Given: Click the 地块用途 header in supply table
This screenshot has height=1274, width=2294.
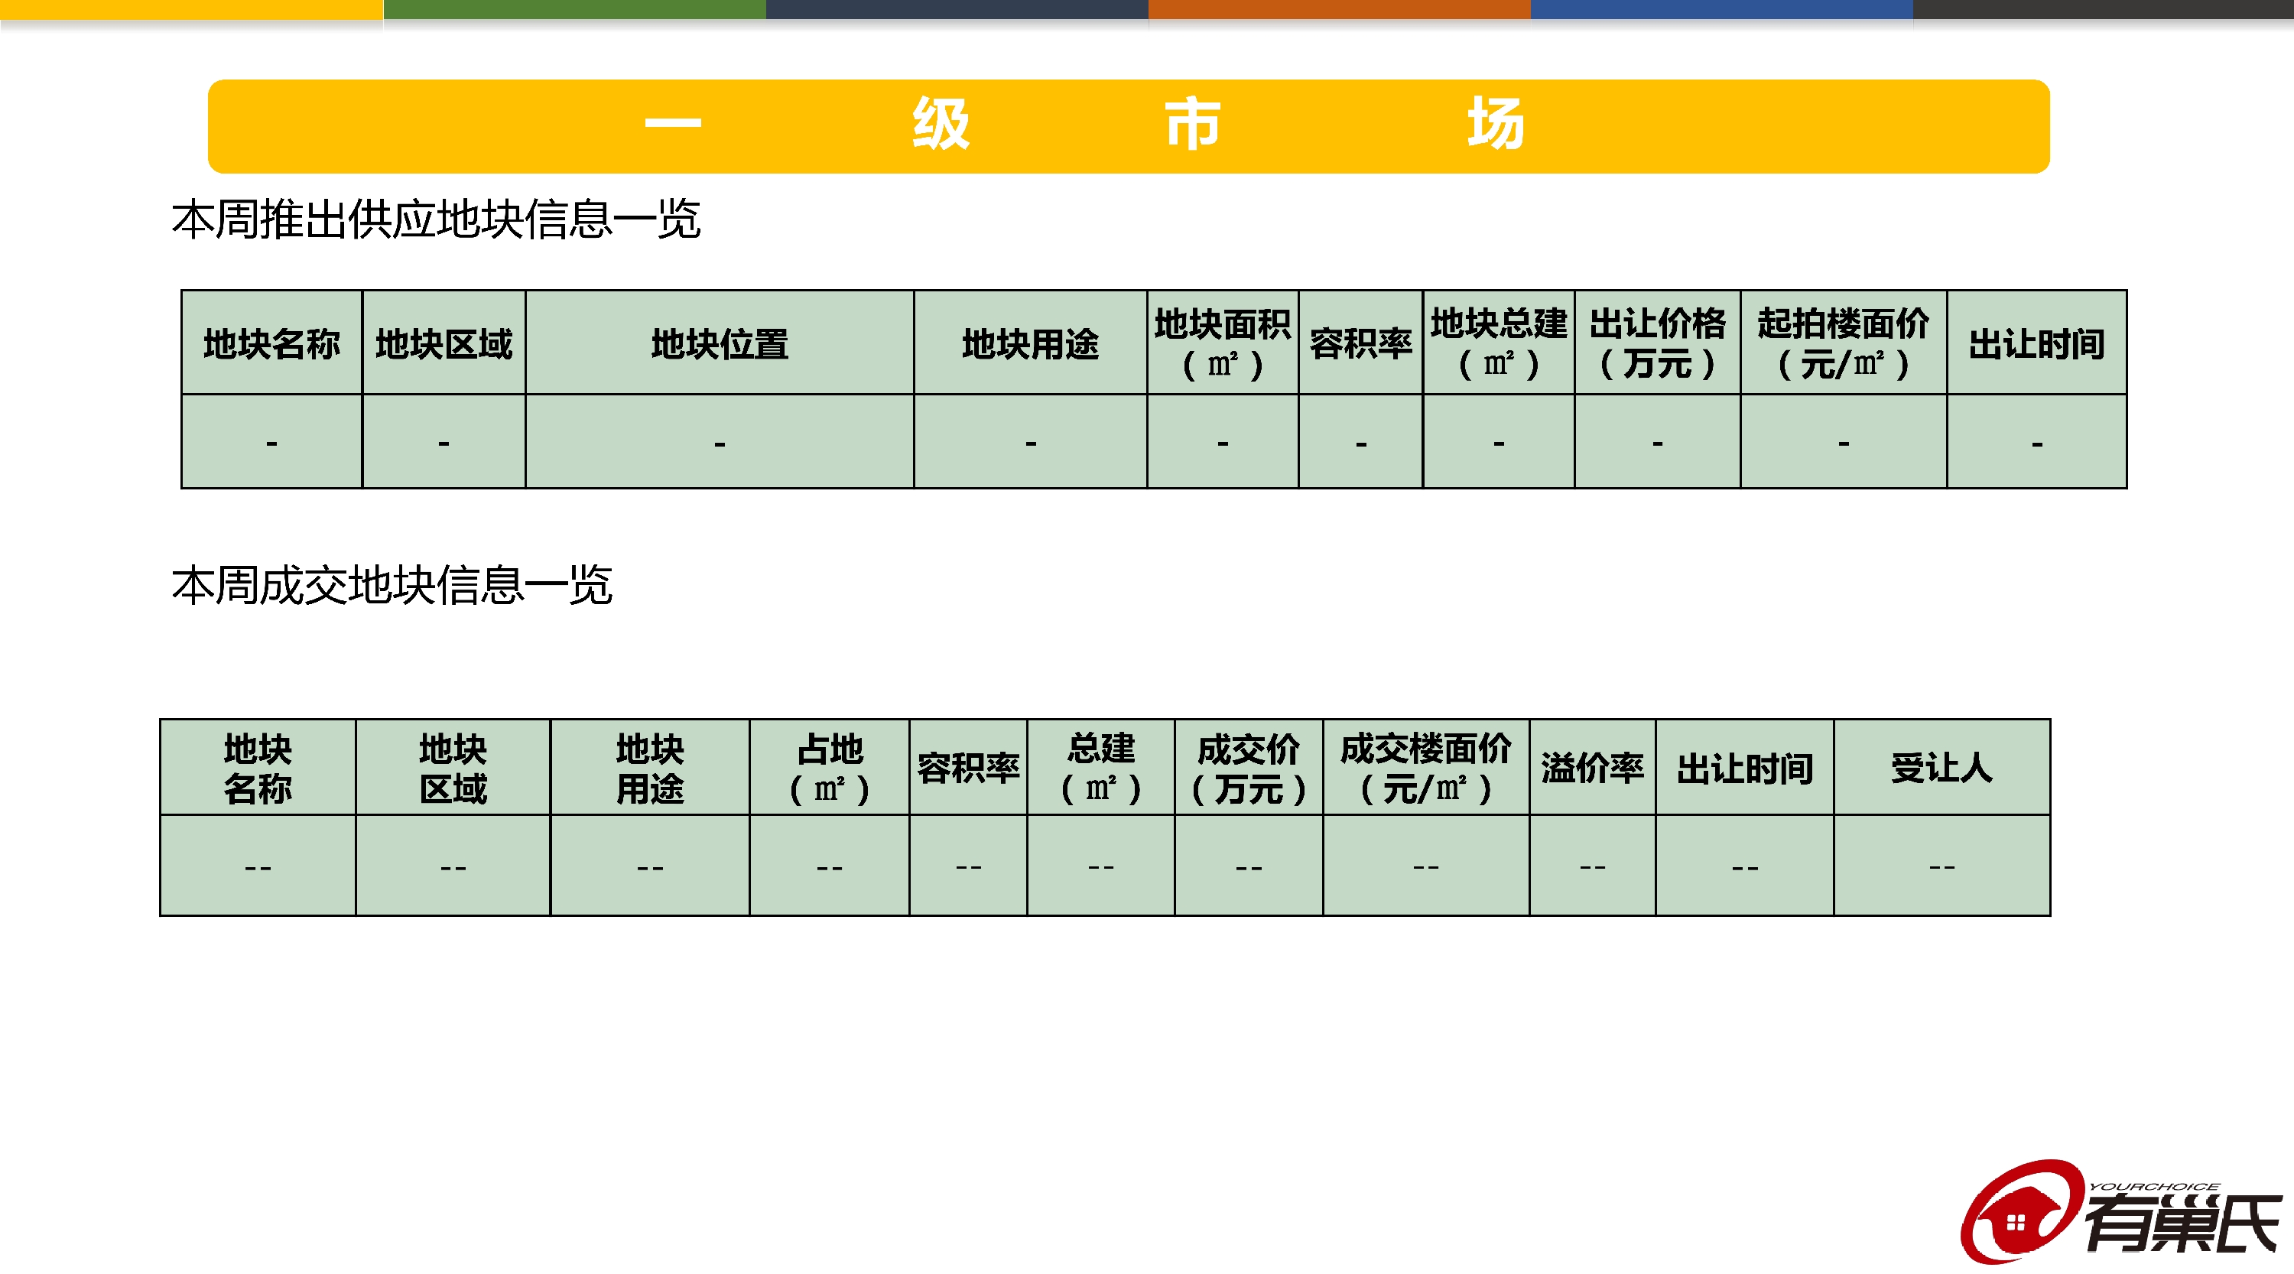Looking at the screenshot, I should pos(1030,343).
